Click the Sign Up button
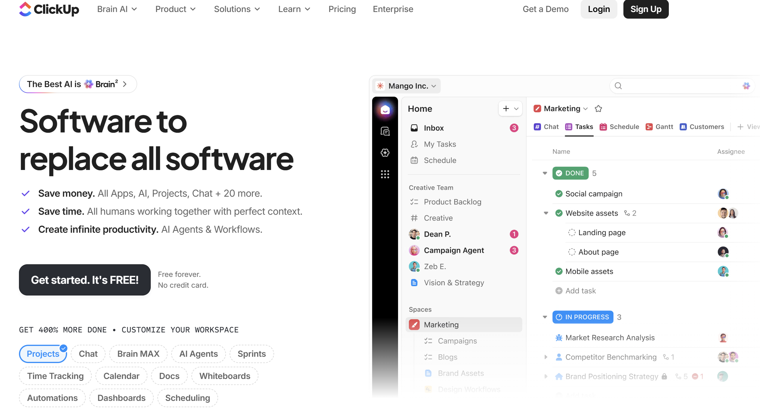Screen dimensions: 760x409 point(646,9)
